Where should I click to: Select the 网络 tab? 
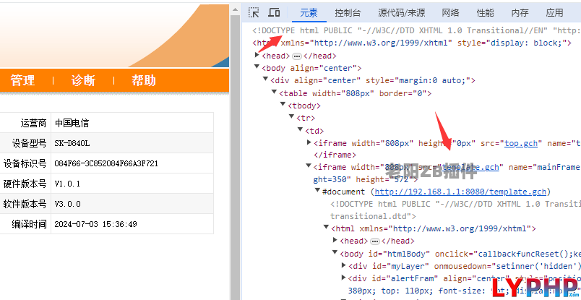click(450, 12)
